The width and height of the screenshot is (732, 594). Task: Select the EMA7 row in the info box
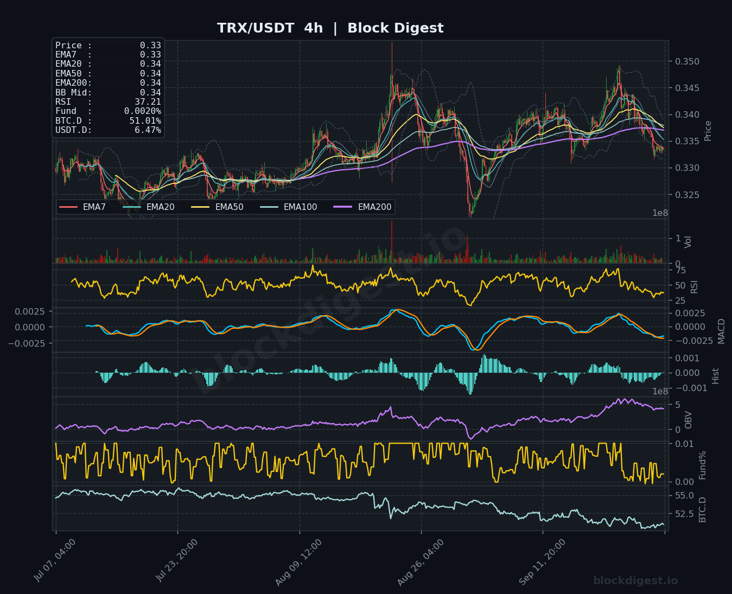point(108,55)
